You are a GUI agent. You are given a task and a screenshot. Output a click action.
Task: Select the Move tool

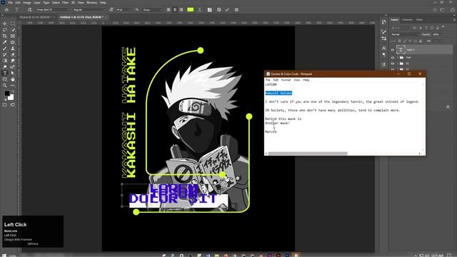5,24
